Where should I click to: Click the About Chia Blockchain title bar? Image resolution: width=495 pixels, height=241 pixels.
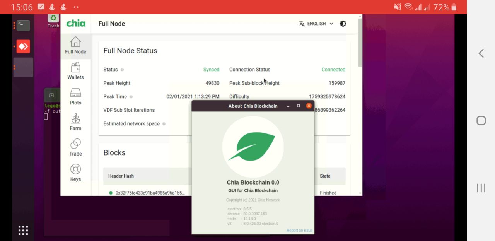[253, 106]
